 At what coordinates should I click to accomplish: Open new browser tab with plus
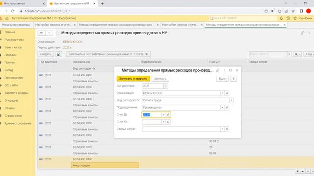[x=103, y=3]
